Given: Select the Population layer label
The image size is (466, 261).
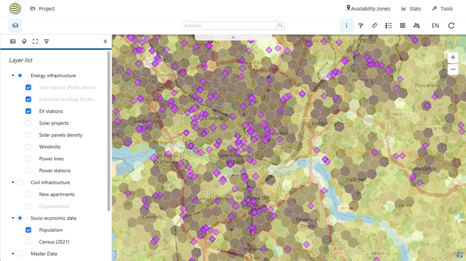Looking at the screenshot, I should click(x=50, y=230).
